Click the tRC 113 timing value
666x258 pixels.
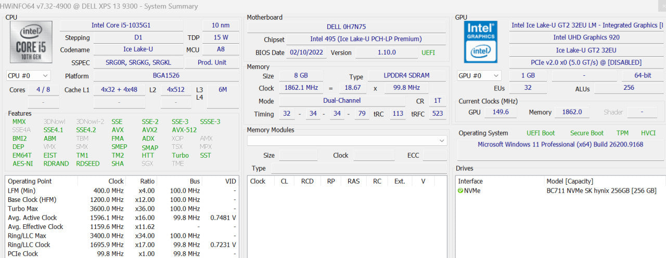point(398,114)
